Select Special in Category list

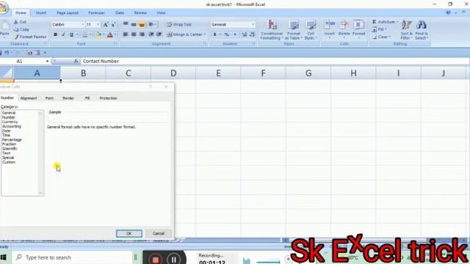[8, 158]
